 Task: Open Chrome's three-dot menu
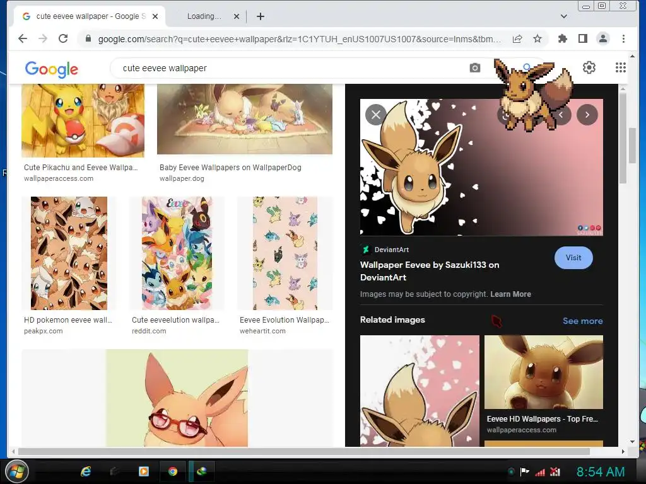coord(623,38)
